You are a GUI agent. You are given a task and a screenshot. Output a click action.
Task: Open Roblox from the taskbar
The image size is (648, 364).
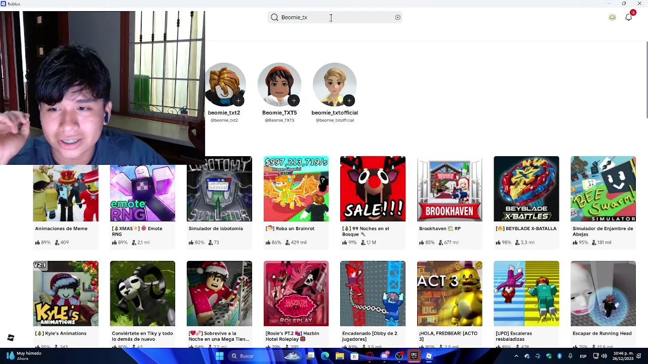[429, 356]
